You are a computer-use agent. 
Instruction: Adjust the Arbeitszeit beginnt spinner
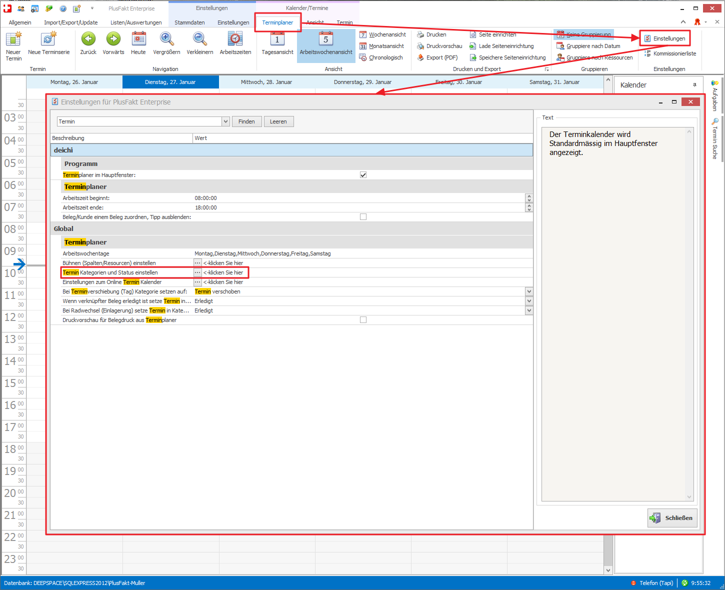pyautogui.click(x=529, y=198)
